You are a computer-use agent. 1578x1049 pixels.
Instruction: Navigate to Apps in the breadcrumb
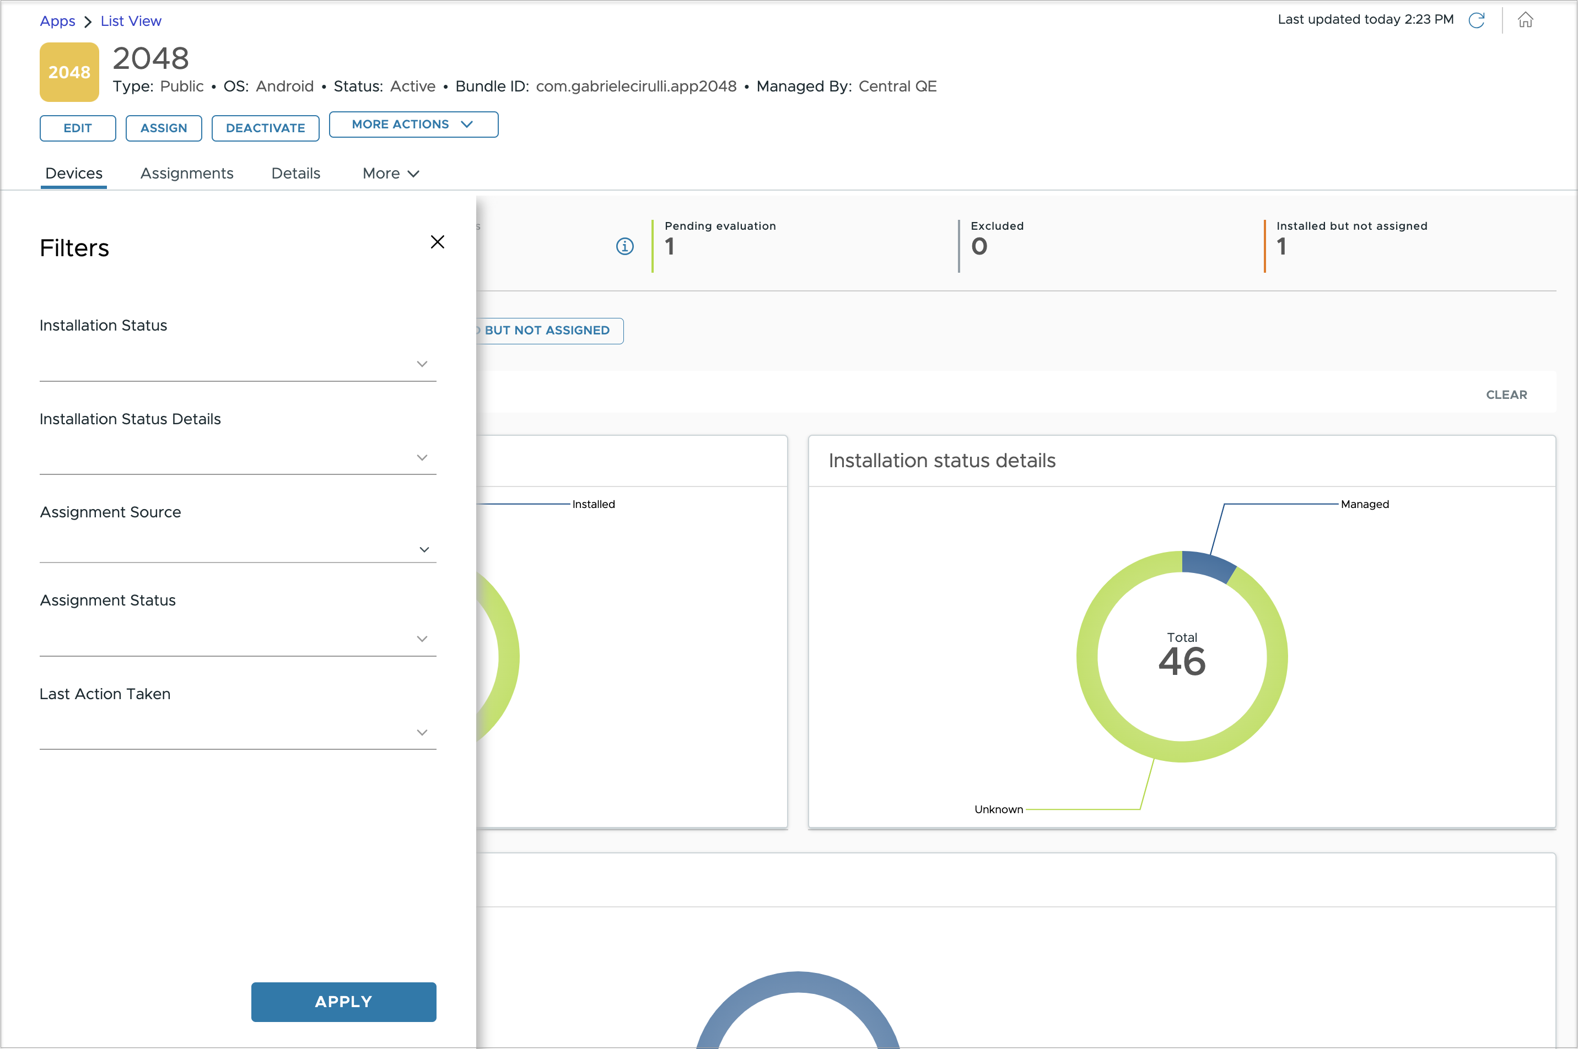click(57, 21)
